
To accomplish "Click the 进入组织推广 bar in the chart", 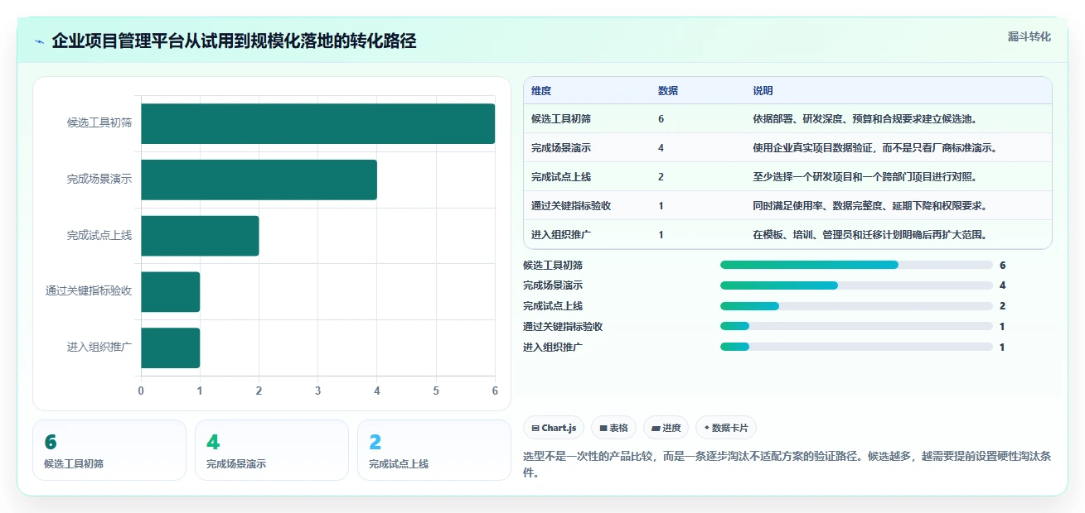I will (171, 348).
